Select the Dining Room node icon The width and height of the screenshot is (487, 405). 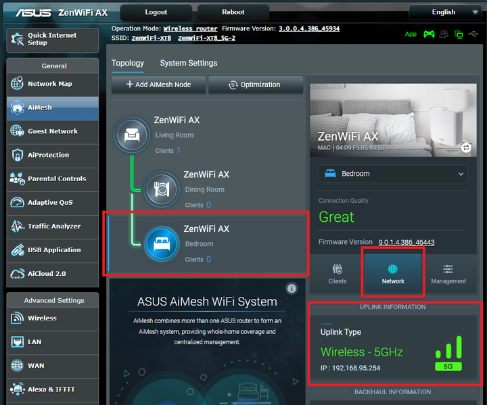pos(162,189)
